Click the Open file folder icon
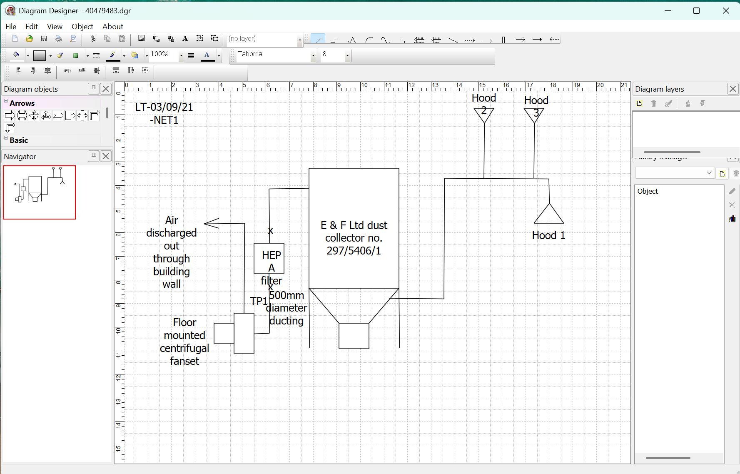The height and width of the screenshot is (474, 740). tap(29, 39)
